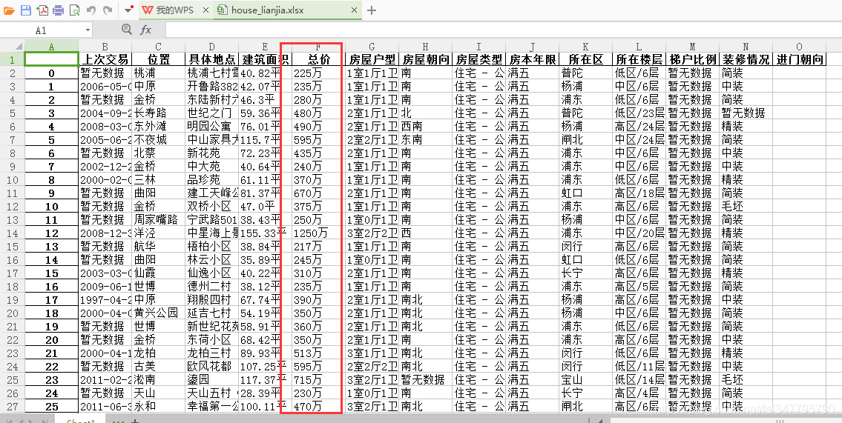Click the 低区/23层 floor cell
Viewport: 842px width, 423px height.
point(639,113)
